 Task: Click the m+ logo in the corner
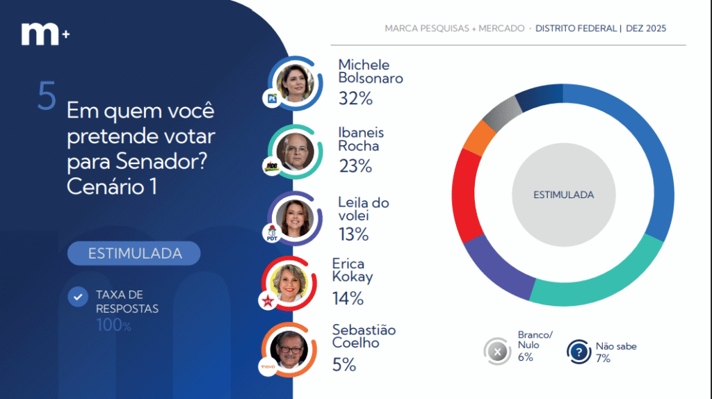pyautogui.click(x=44, y=33)
